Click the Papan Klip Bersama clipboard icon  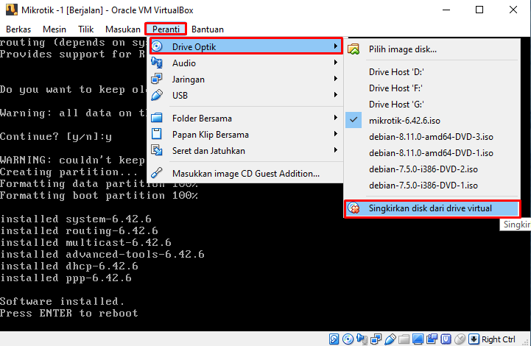click(157, 134)
